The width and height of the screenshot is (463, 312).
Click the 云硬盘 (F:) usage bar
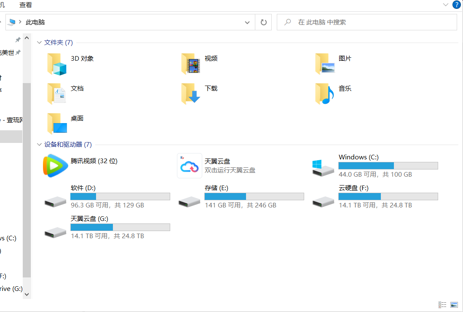click(388, 196)
